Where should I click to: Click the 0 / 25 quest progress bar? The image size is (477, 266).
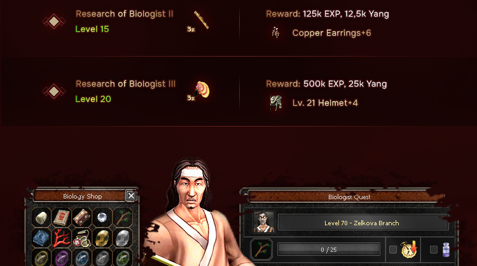(329, 249)
